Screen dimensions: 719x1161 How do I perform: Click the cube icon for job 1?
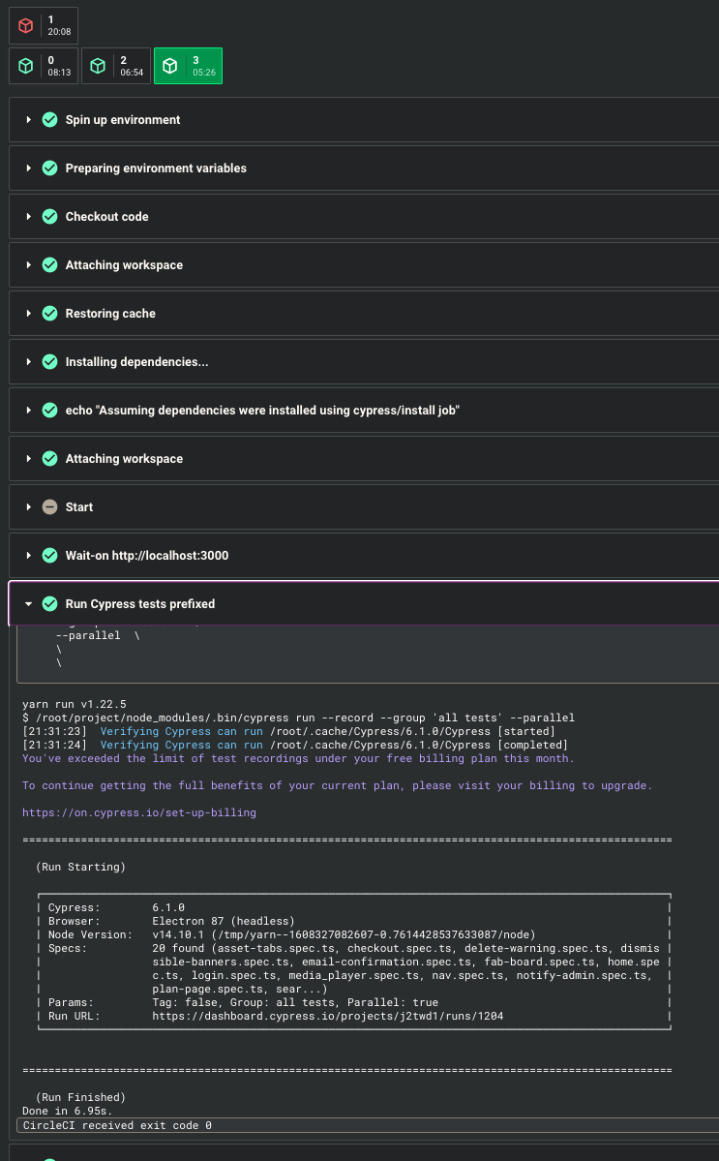click(24, 25)
